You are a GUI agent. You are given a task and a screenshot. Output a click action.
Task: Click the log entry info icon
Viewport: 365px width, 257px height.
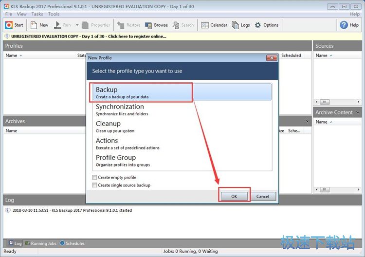(8, 210)
